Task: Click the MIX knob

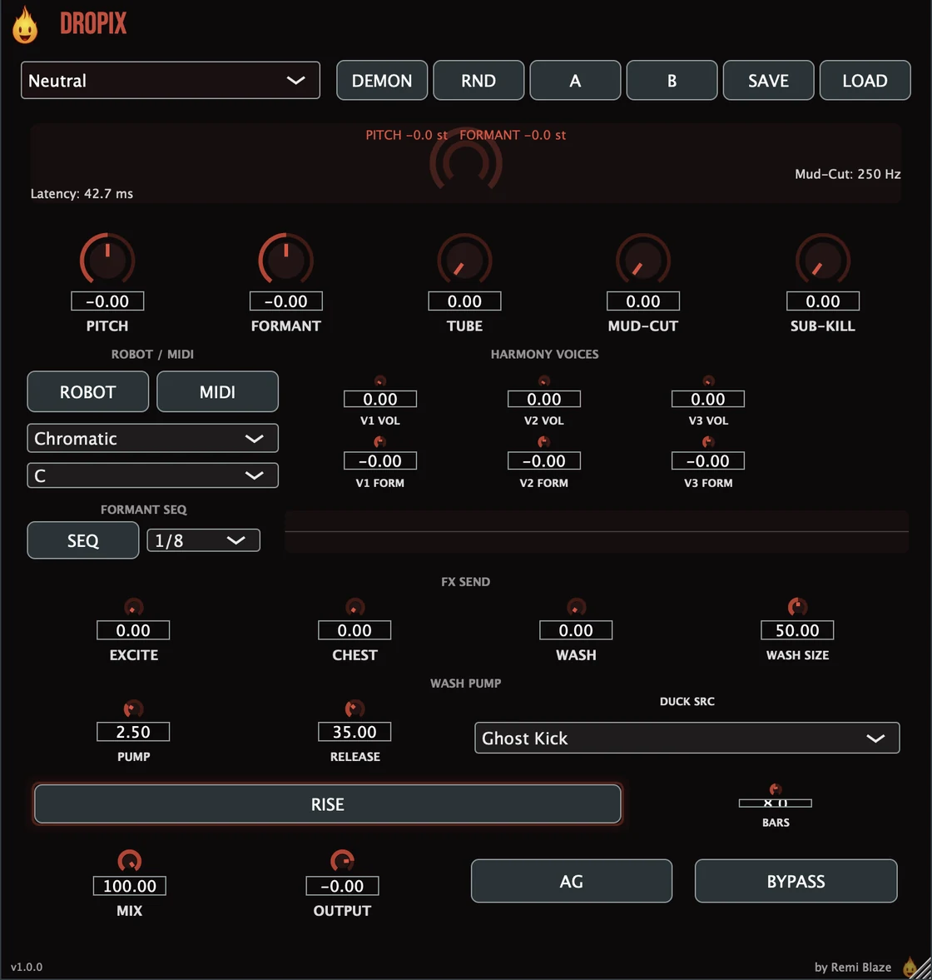Action: (x=130, y=861)
